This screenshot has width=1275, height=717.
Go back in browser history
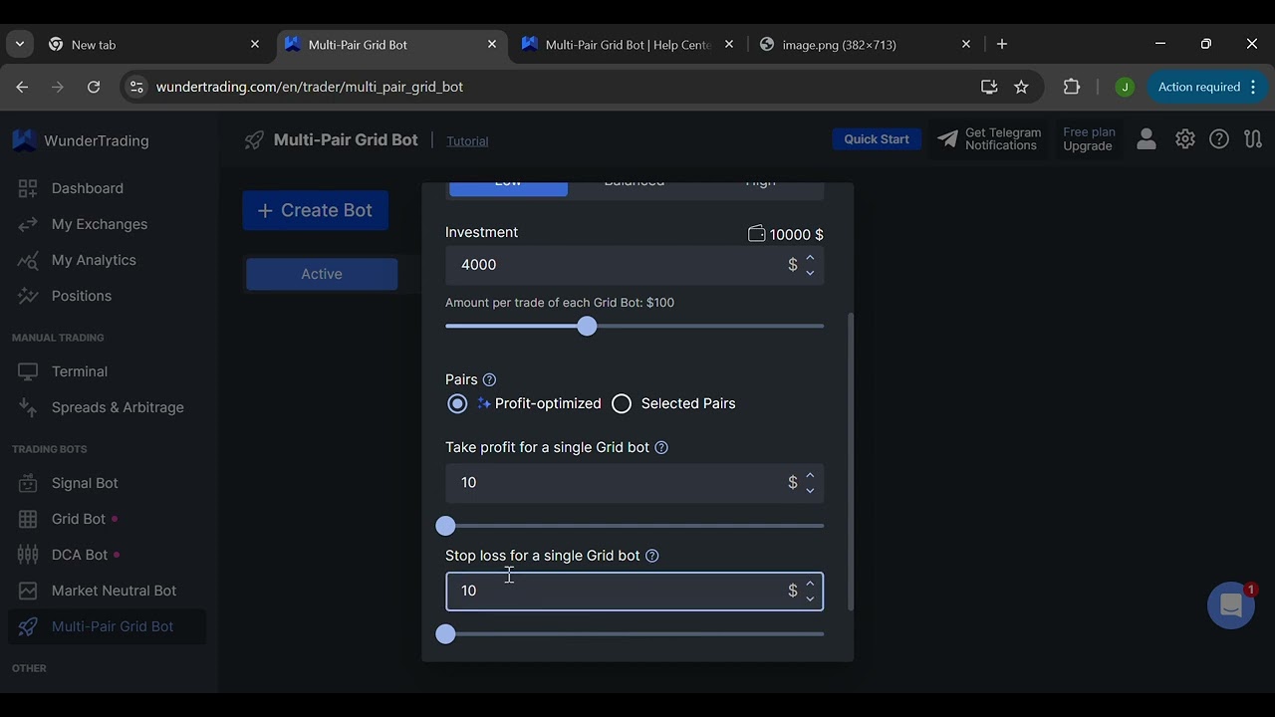click(22, 87)
